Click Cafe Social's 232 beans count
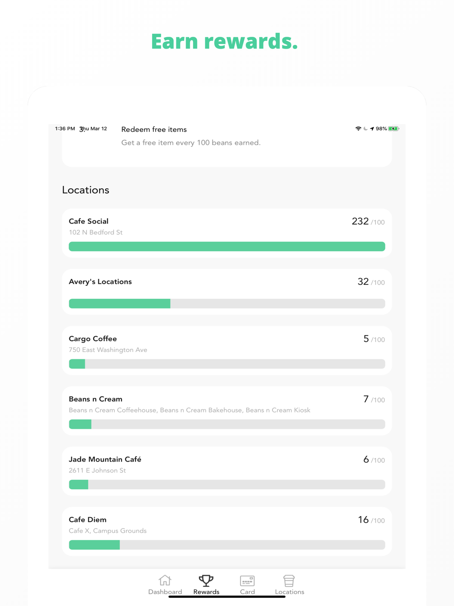The height and width of the screenshot is (606, 454). 360,222
